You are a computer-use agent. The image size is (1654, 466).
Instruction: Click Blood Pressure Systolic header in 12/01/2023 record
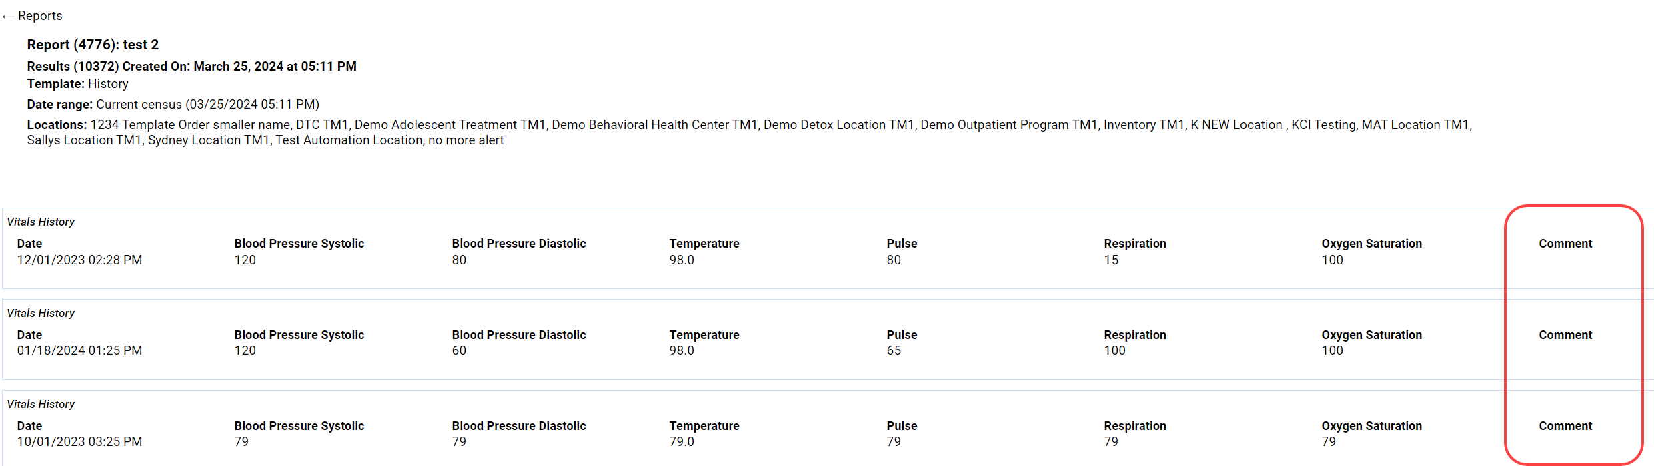tap(299, 244)
